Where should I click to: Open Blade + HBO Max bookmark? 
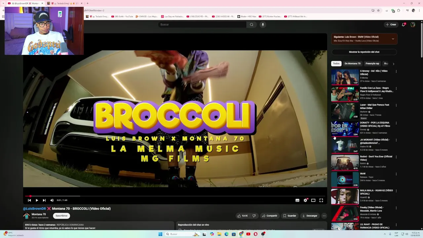(247, 17)
